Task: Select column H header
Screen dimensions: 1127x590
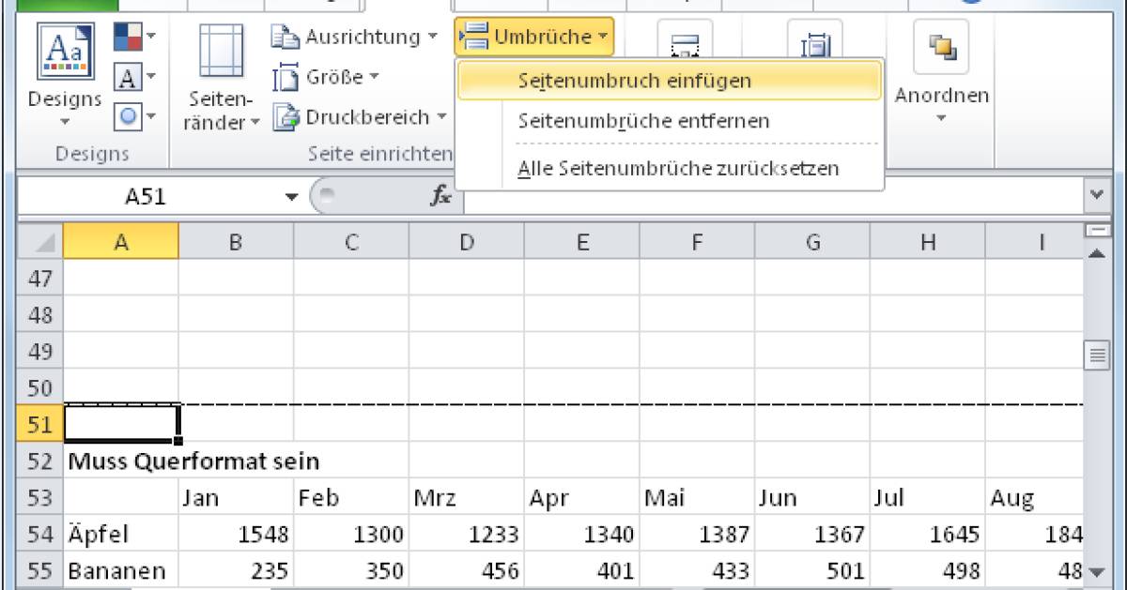Action: [x=927, y=242]
